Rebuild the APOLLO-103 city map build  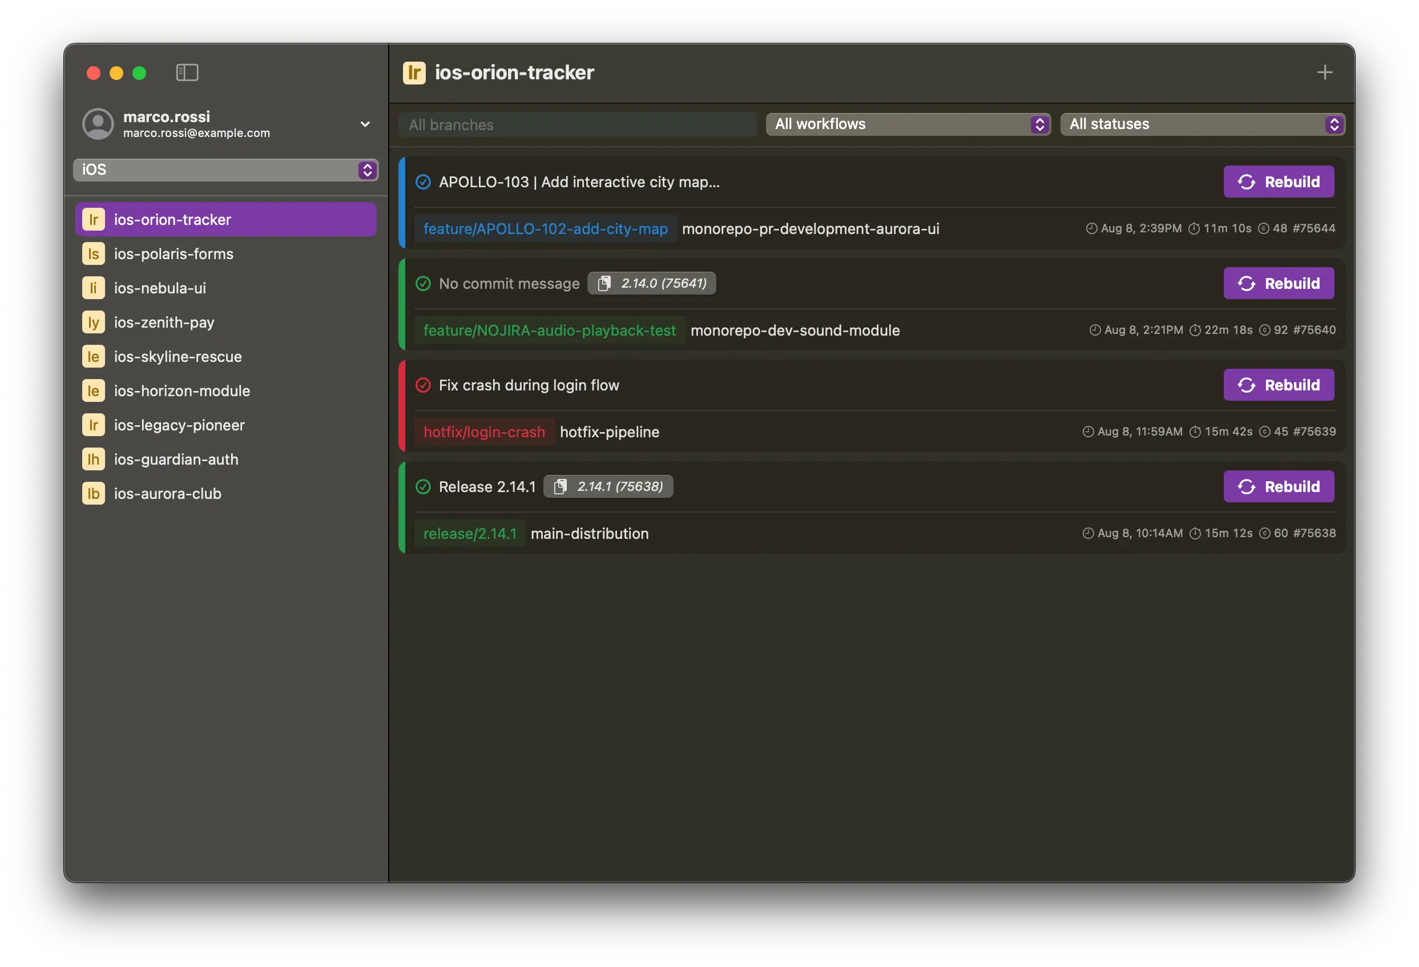pos(1279,182)
